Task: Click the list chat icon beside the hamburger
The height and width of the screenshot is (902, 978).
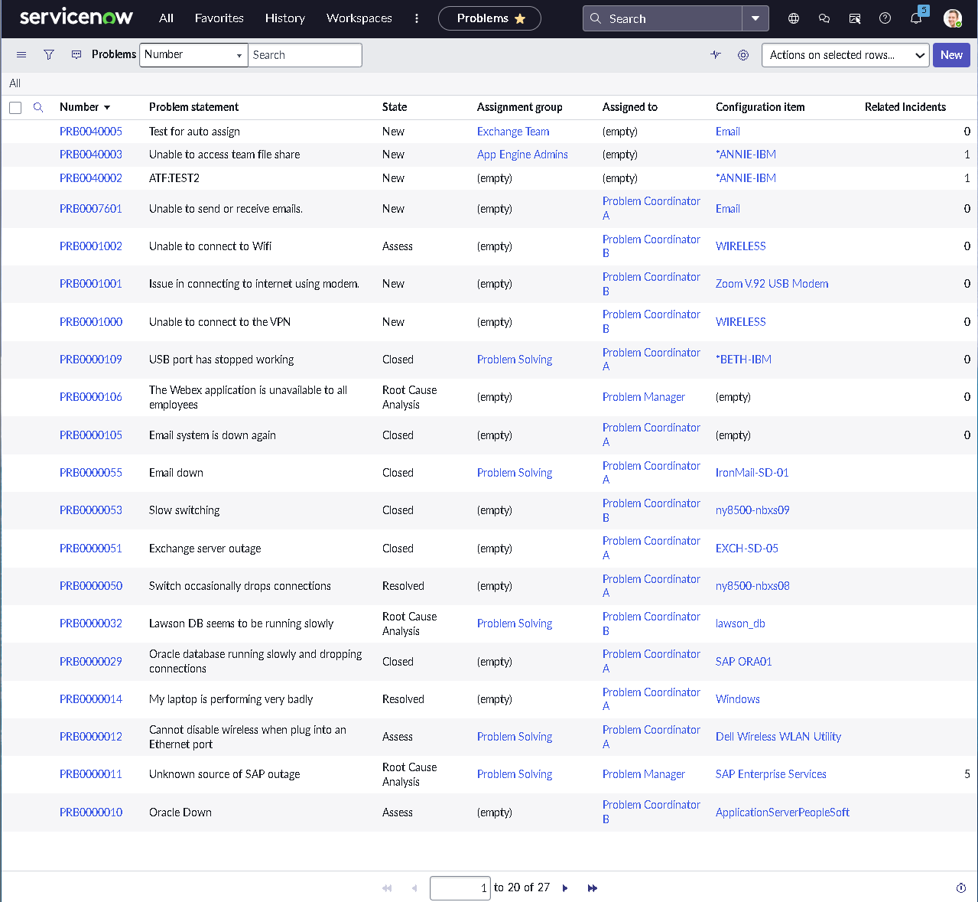Action: (x=76, y=54)
